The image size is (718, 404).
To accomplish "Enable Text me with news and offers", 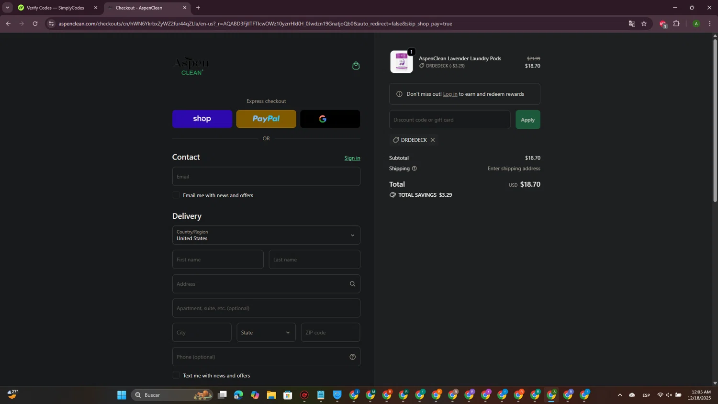I will [176, 375].
